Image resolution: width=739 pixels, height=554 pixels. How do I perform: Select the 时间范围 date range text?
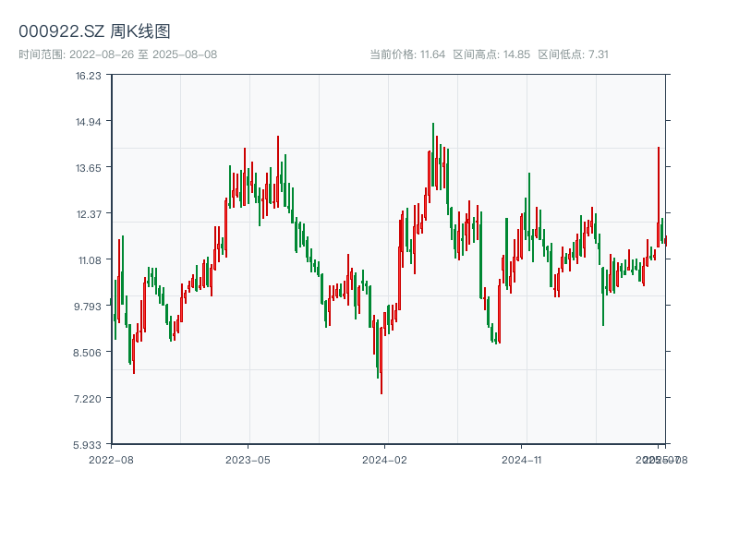(x=117, y=54)
